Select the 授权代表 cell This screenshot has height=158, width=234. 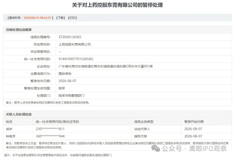coord(140,136)
